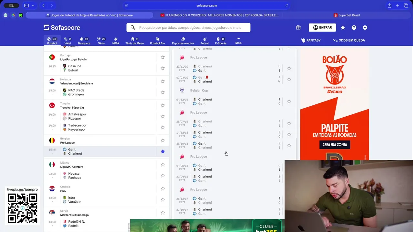Open the Belgian Cup competition logo
The image size is (413, 232).
182,91
